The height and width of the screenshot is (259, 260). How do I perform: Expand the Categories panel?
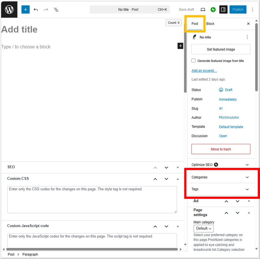220,177
